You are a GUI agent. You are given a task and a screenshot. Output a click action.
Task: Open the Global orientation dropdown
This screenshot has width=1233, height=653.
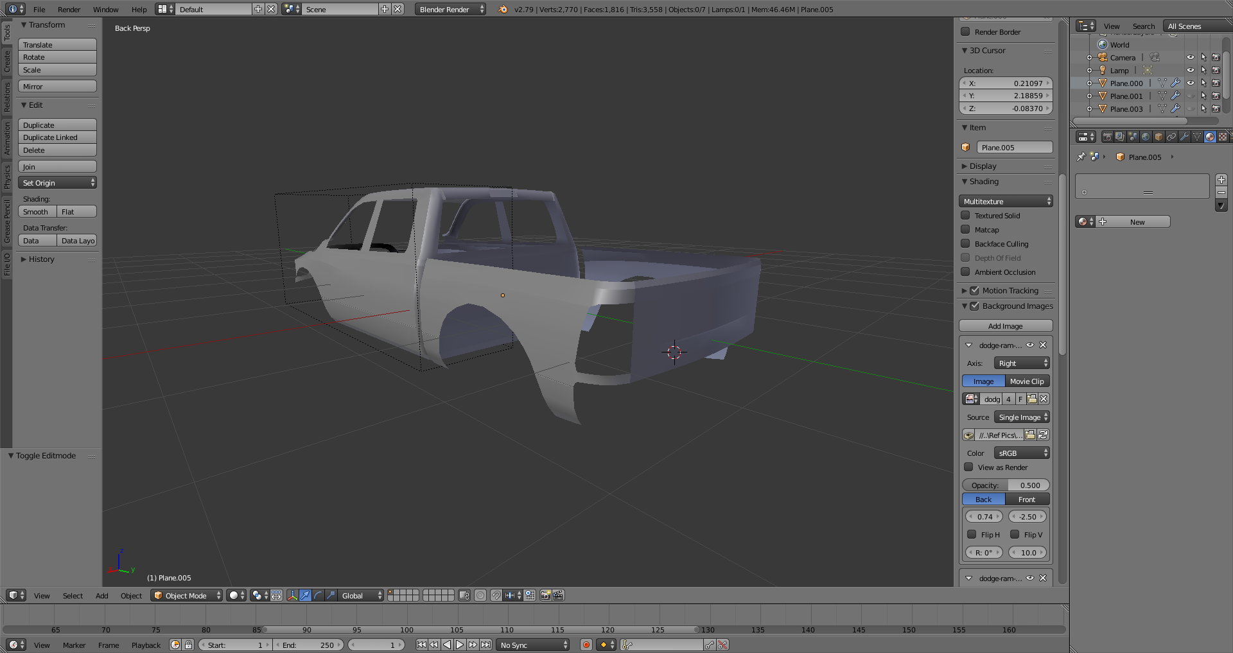pos(362,595)
